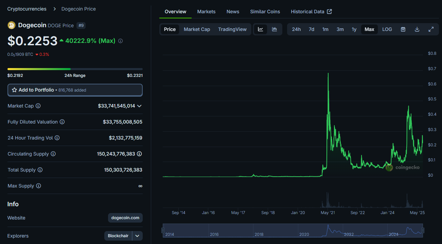
Task: Click the 816,768 added count text
Action: [72, 90]
